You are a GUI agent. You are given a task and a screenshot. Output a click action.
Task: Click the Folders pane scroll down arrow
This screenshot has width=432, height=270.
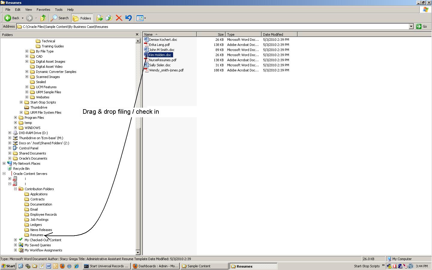[138, 253]
